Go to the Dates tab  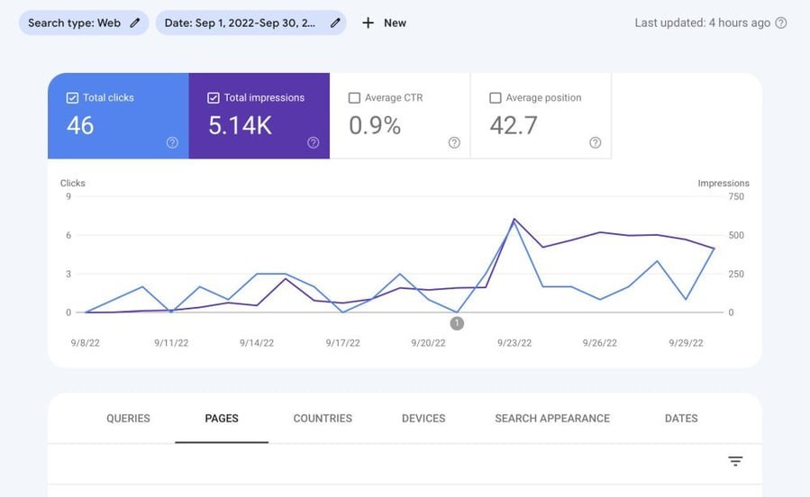(681, 419)
